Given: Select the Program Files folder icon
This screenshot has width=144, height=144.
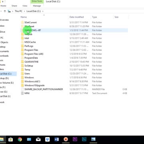Looking at the screenshot, I should pos(22,50).
